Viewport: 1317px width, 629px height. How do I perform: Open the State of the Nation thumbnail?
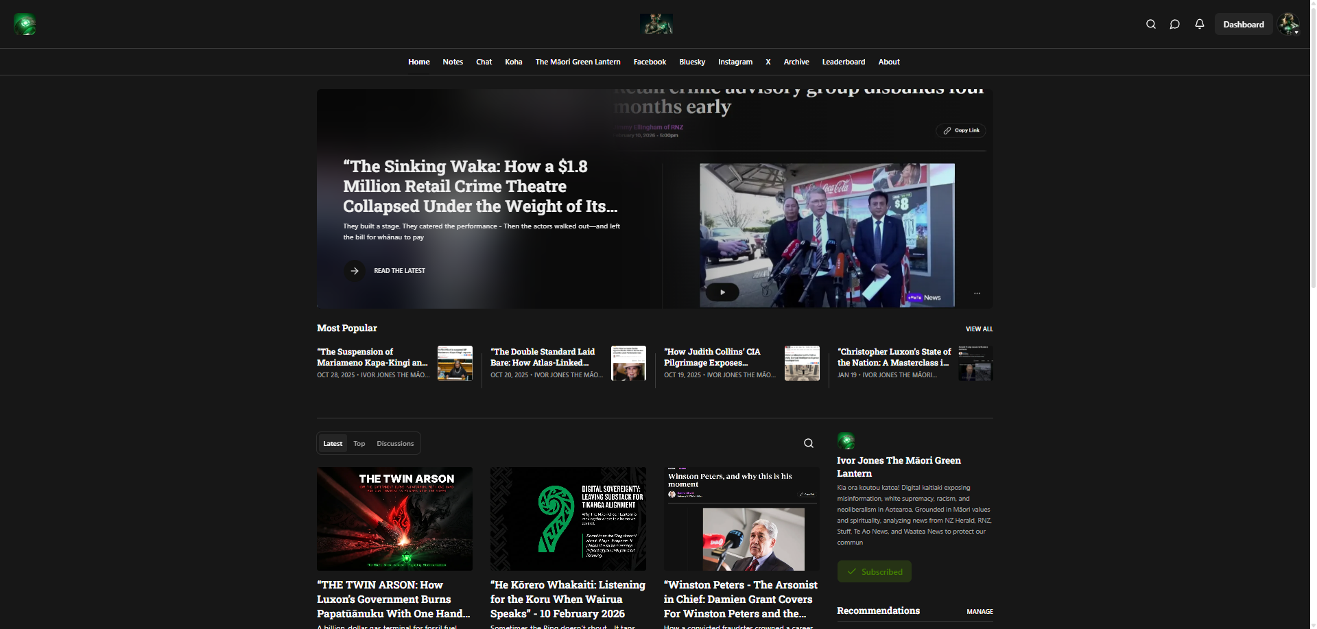(976, 363)
